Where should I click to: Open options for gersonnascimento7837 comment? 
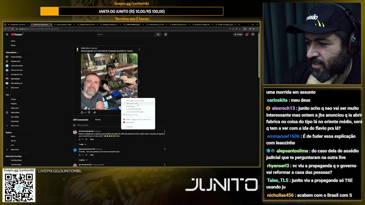[165, 149]
